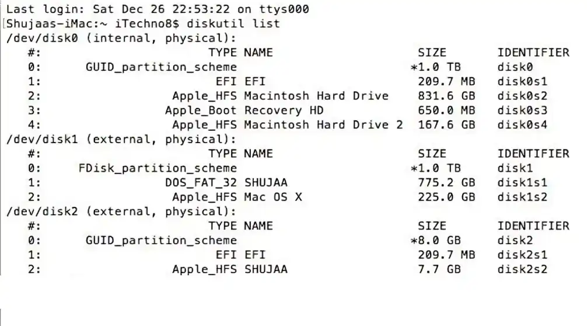Click the DOS_FAT_32 partition type
This screenshot has height=326, width=587.
point(201,183)
